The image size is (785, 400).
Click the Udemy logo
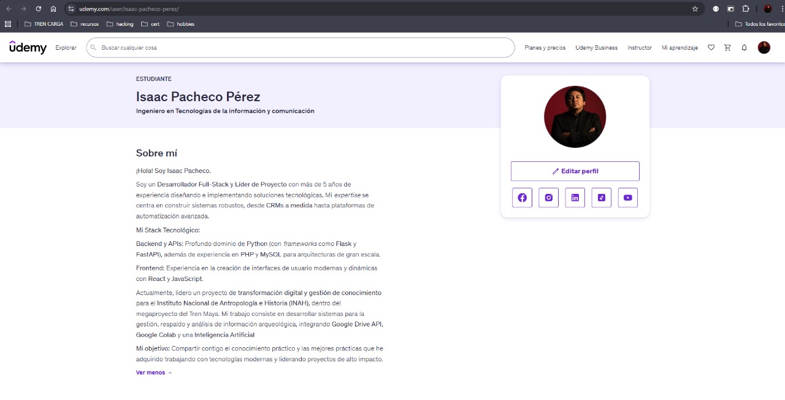[28, 47]
